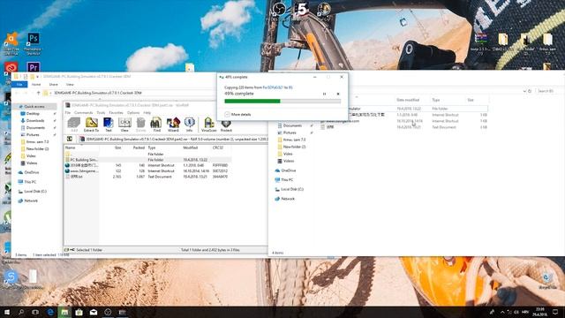Open the File menu in WinRAR
Image resolution: width=565 pixels, height=318 pixels.
point(68,113)
